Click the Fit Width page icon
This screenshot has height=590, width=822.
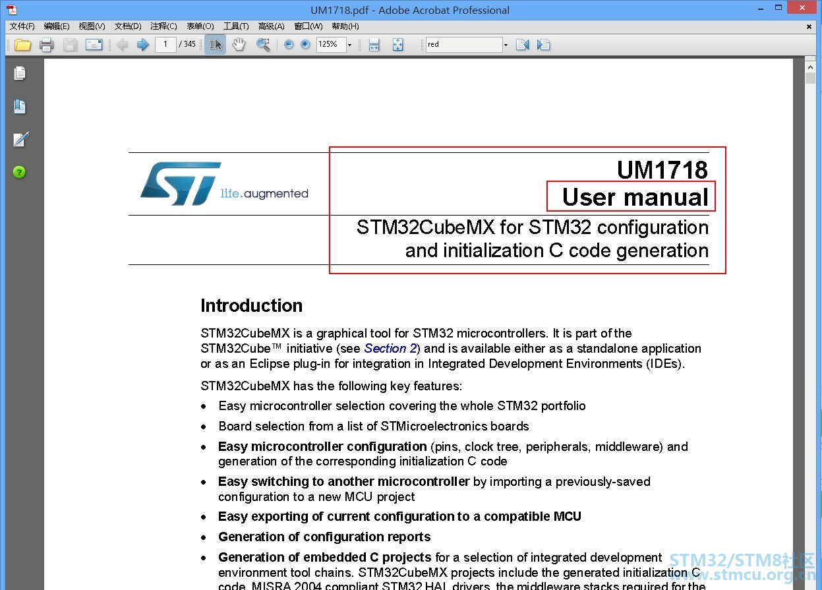374,45
